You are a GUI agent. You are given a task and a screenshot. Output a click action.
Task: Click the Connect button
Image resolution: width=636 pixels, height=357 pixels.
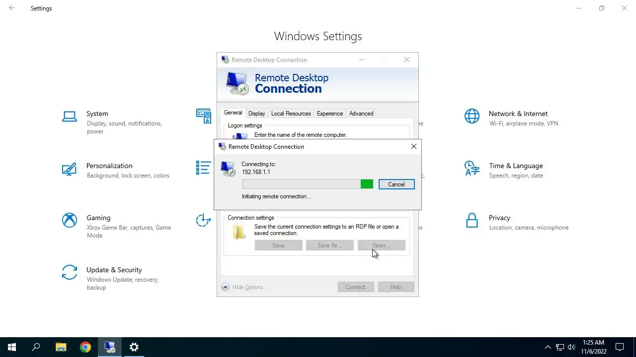(x=355, y=287)
